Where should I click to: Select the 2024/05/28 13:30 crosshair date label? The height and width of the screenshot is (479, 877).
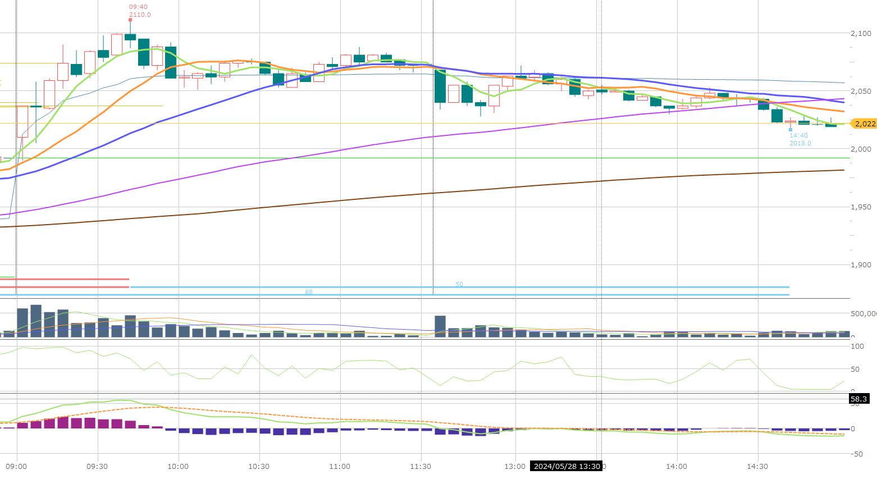click(567, 466)
